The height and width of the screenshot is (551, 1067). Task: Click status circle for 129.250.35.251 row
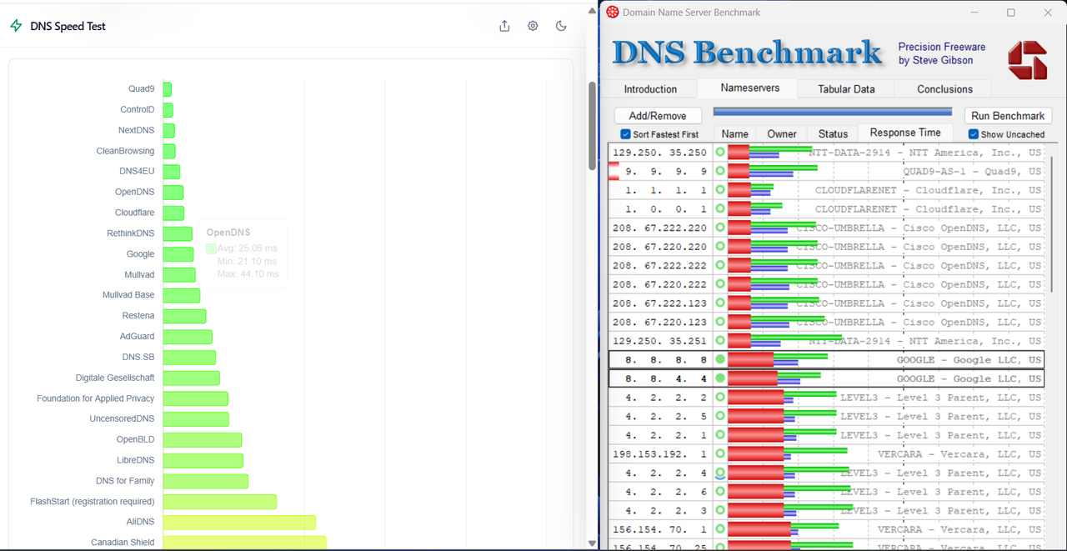(x=720, y=341)
